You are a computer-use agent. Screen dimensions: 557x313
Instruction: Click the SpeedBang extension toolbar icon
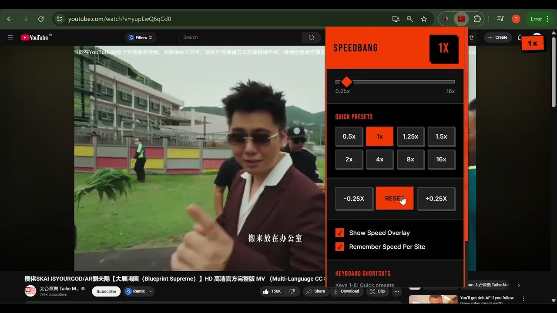click(461, 19)
